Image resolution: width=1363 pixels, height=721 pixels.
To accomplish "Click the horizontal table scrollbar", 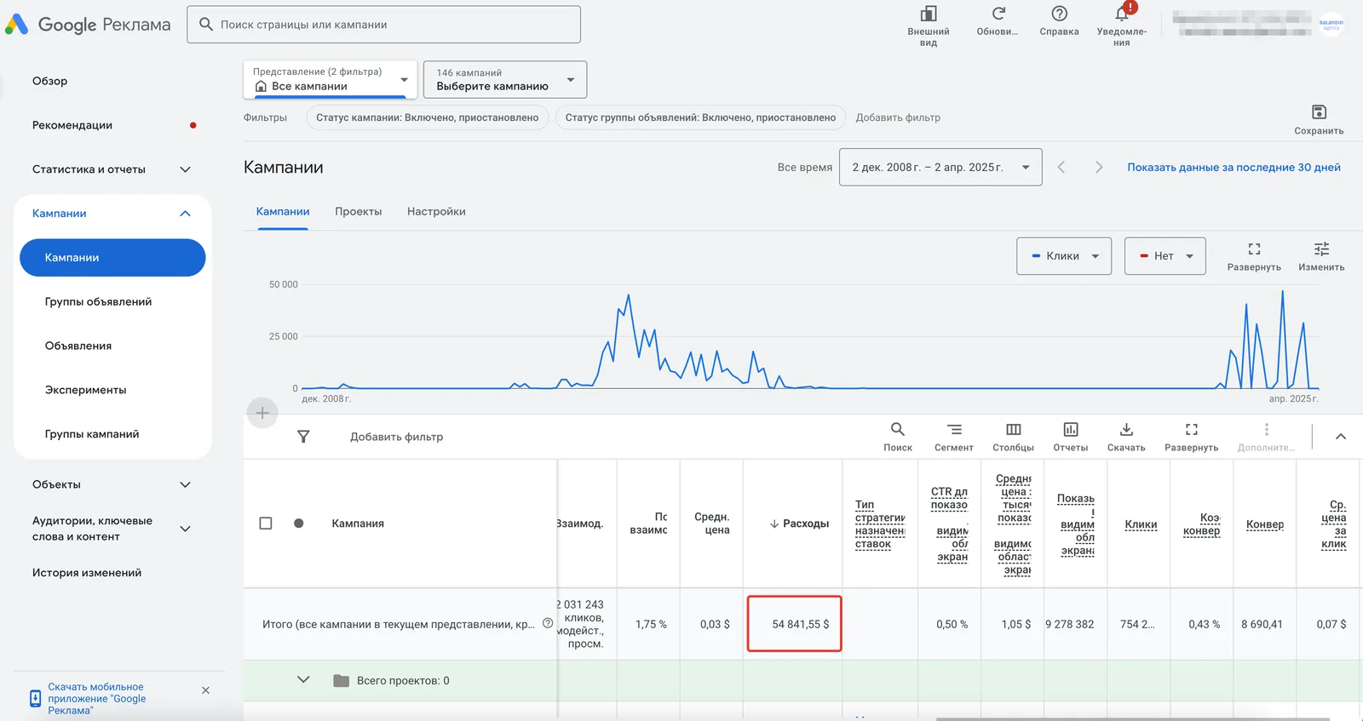I will coord(1133,718).
